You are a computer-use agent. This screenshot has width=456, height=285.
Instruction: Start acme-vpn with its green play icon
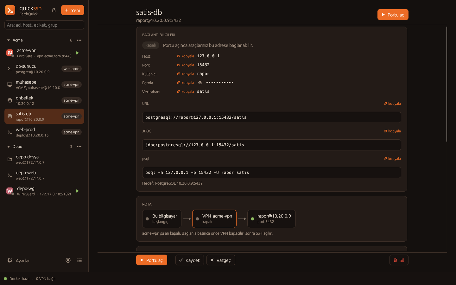pos(77,53)
